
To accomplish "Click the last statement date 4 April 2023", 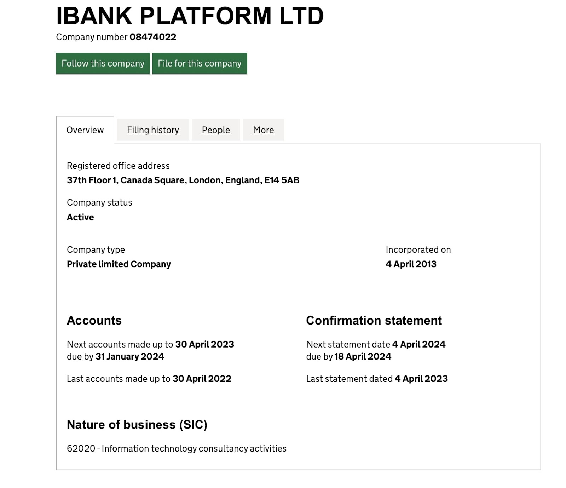I will click(x=421, y=379).
